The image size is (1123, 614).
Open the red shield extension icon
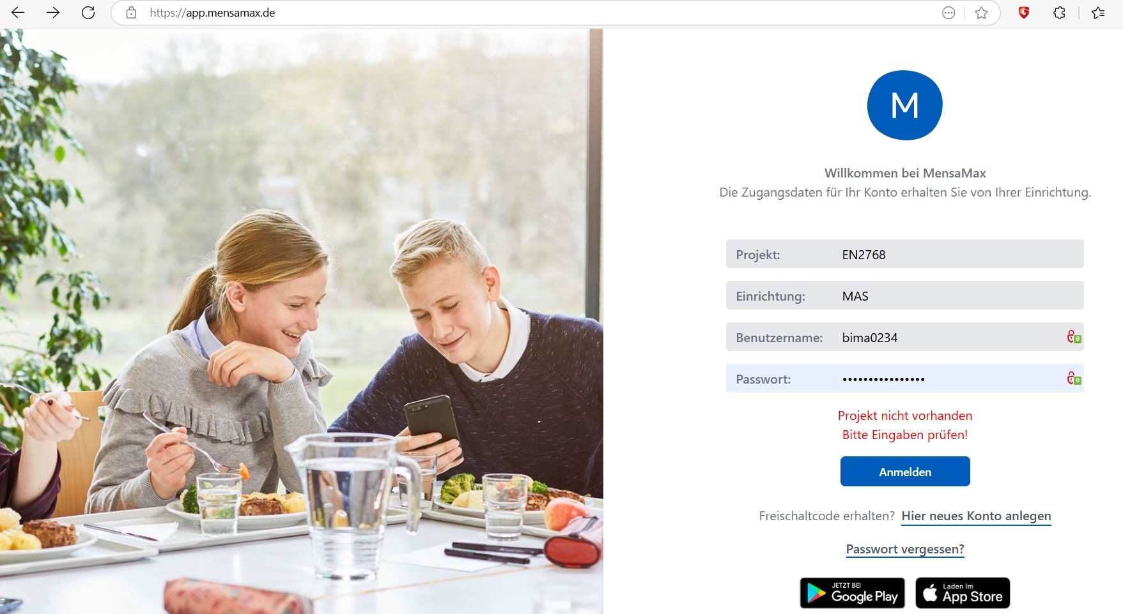[x=1024, y=13]
